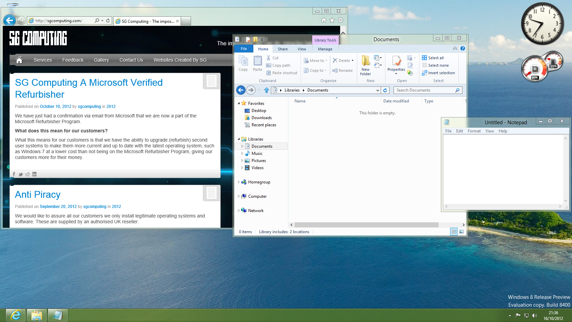572x322 pixels.
Task: Open Customize Quick Access Toolbar dropdown
Action: coord(262,40)
